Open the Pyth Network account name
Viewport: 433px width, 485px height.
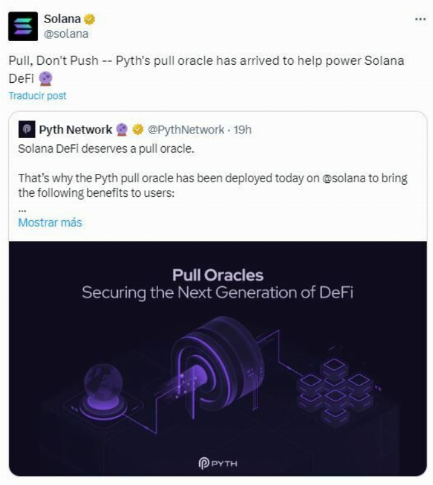[x=76, y=130]
